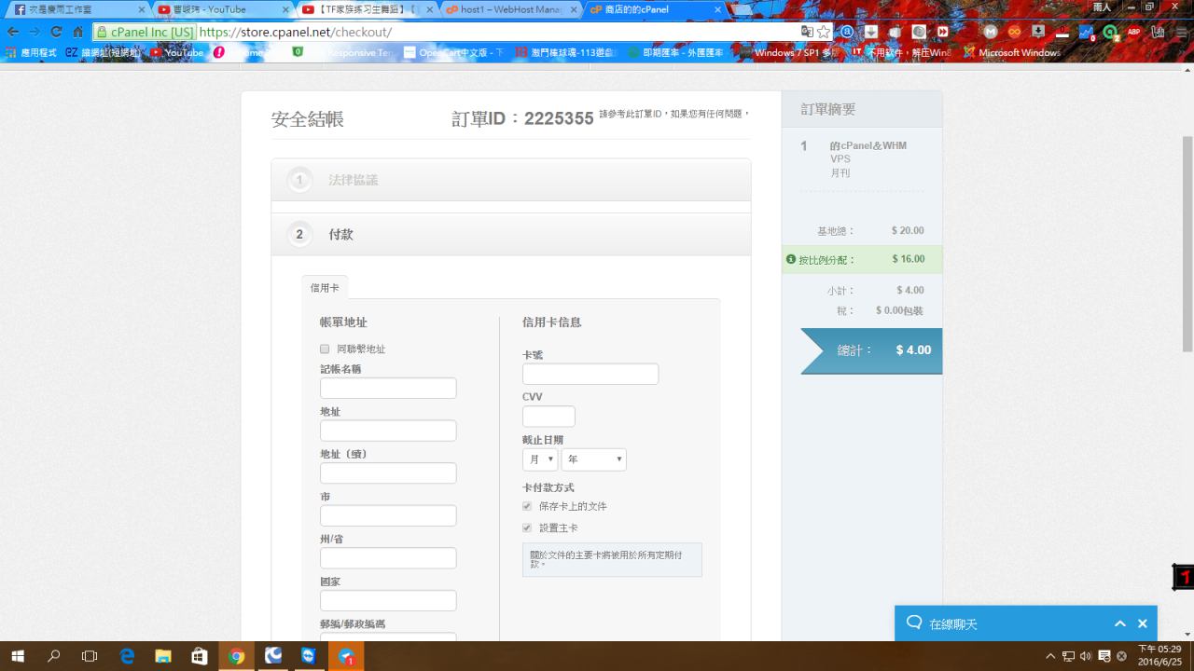The width and height of the screenshot is (1194, 671).
Task: Toggle the set primary card checkbox
Action: pos(527,527)
